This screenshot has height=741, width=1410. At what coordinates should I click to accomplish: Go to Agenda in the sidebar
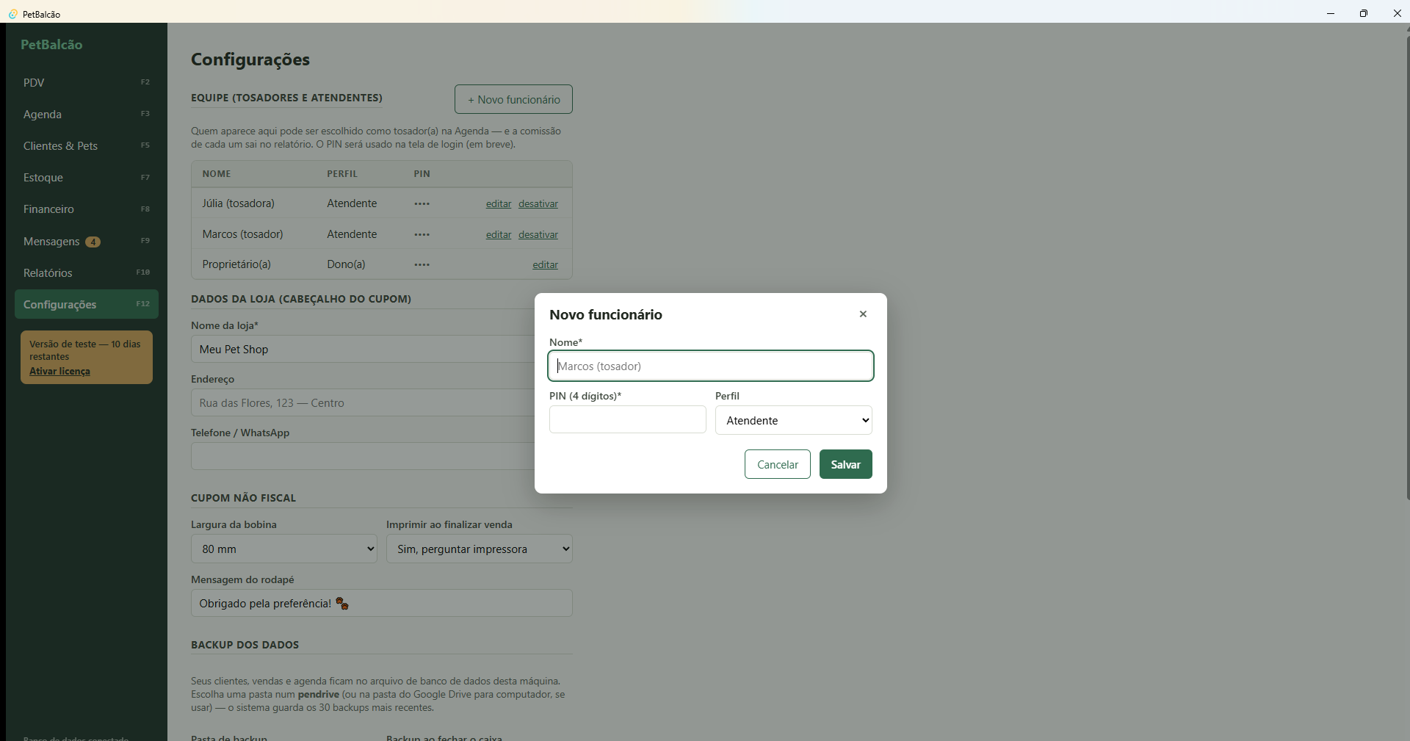(87, 114)
